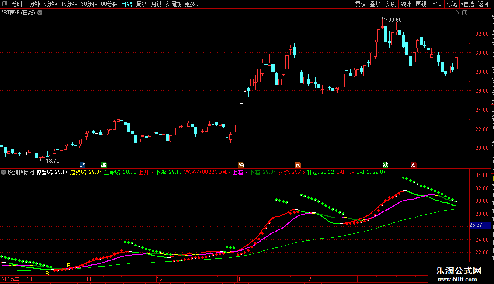494x284 pixels.
Task: Open the stock name dropdown circle next to *ST声迅
Action: click(x=40, y=13)
